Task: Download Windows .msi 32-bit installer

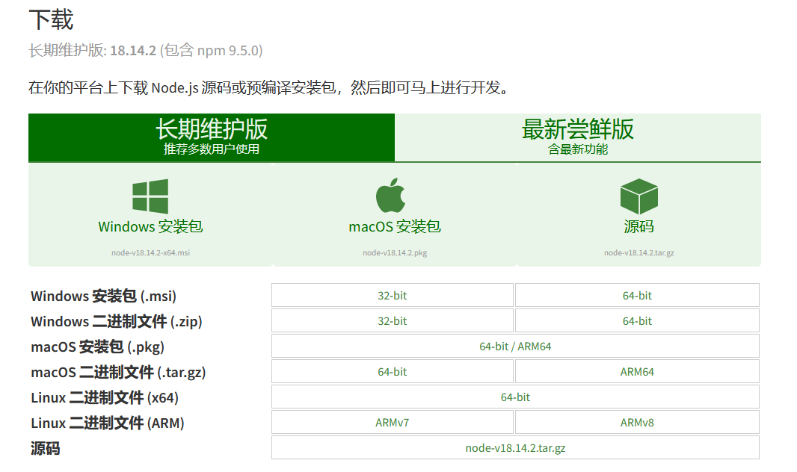Action: (x=393, y=296)
